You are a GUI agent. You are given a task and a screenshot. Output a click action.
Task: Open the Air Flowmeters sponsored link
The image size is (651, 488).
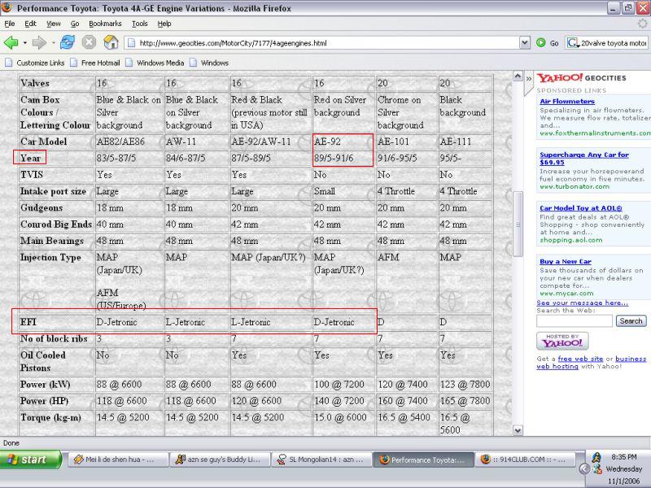pos(567,101)
